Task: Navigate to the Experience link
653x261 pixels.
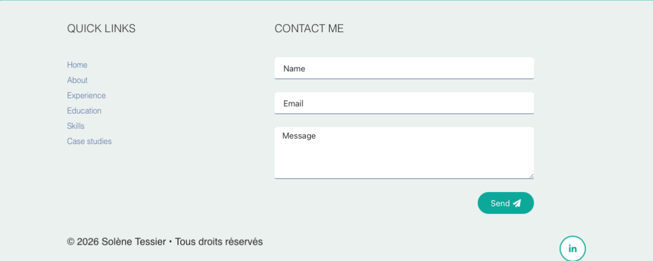Action: [x=87, y=95]
